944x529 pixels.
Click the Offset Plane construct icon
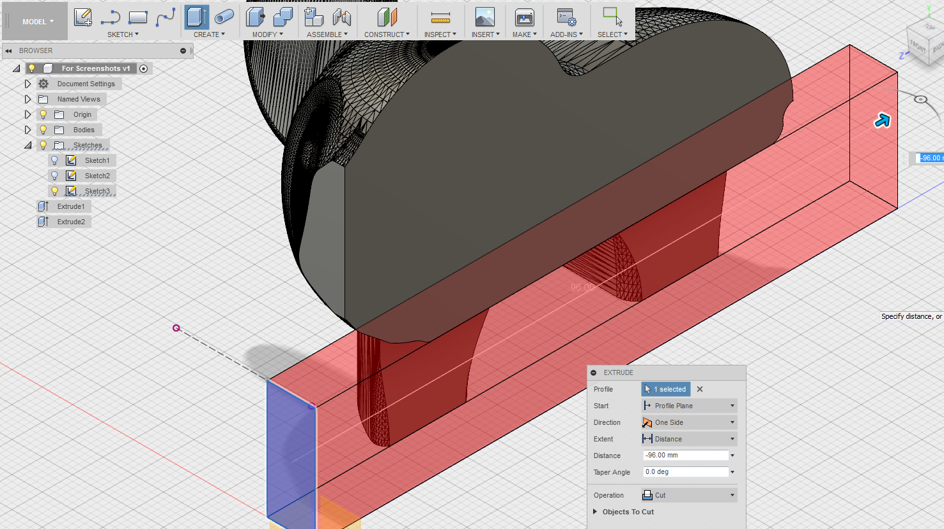point(387,17)
